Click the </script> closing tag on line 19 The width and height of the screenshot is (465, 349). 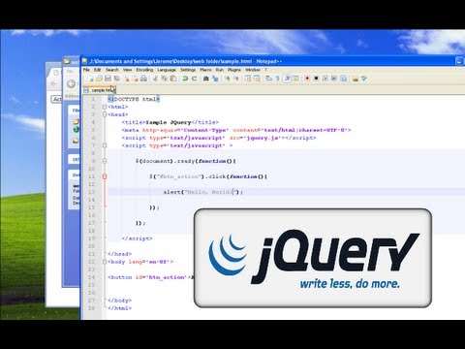pos(137,238)
